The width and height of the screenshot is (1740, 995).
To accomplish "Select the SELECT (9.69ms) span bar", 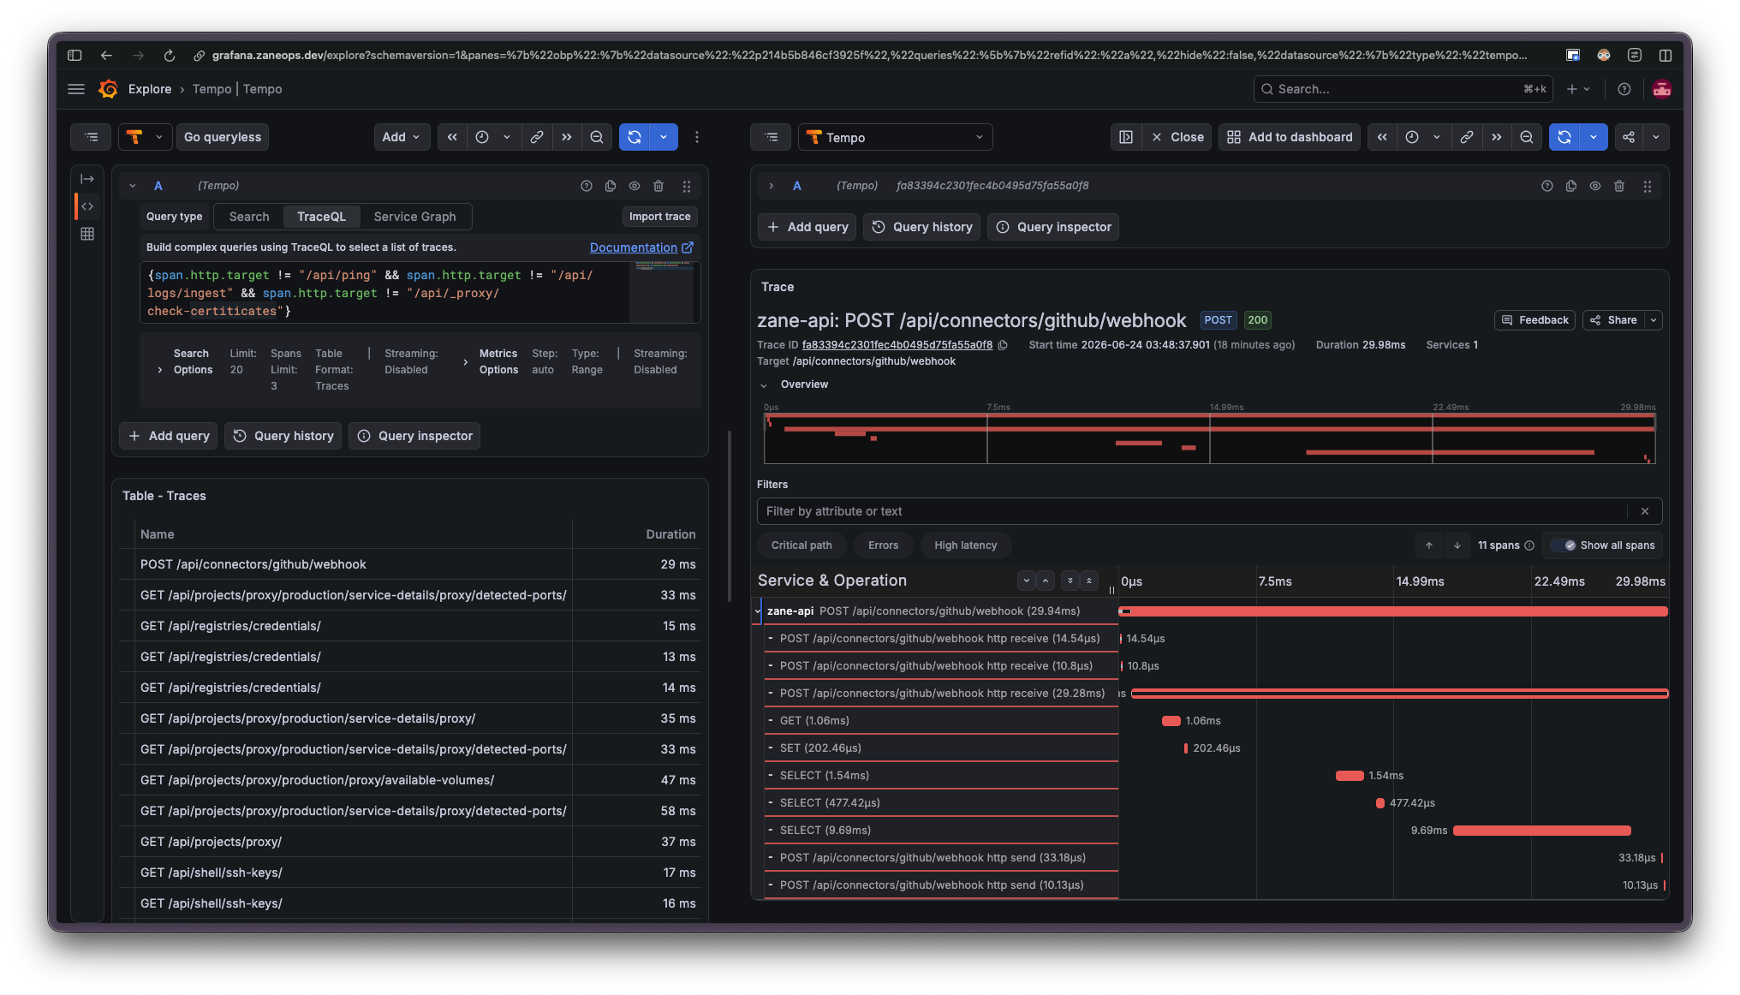I will [1542, 831].
